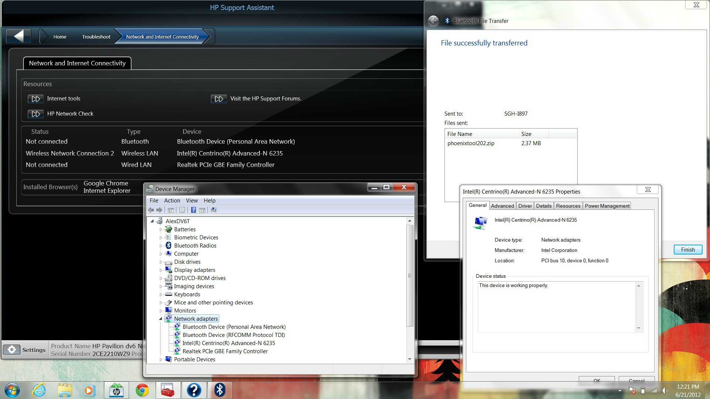Viewport: 710px width, 399px height.
Task: Click the wireless signal icon in system tray
Action: tap(654, 391)
